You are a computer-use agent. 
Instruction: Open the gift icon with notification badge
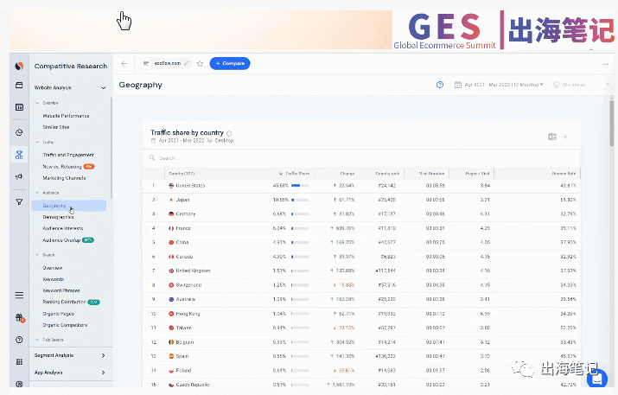pyautogui.click(x=19, y=317)
